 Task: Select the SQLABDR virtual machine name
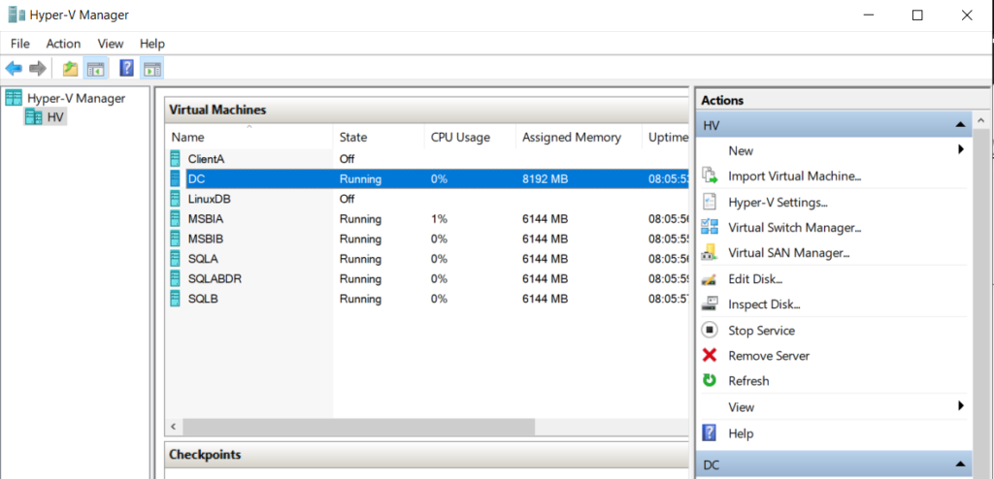[x=215, y=279]
